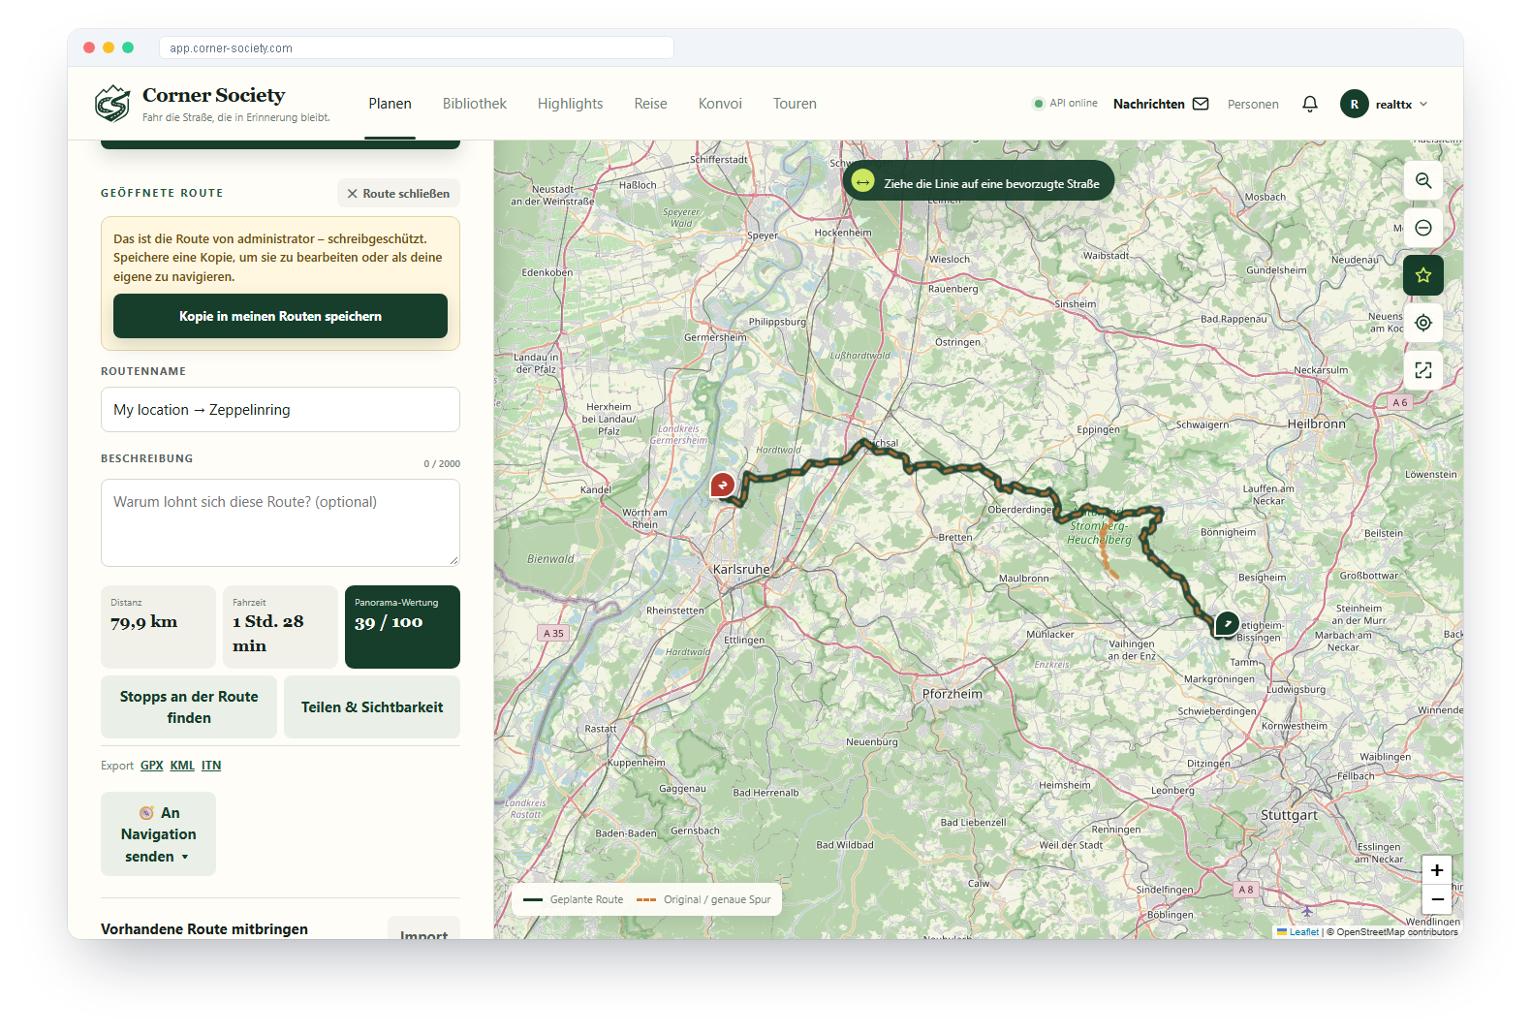Click the Distanz 79,9 km card
This screenshot has width=1531, height=1035.
tap(158, 627)
